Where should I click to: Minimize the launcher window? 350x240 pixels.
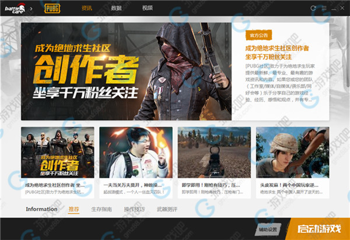[x=334, y=9]
